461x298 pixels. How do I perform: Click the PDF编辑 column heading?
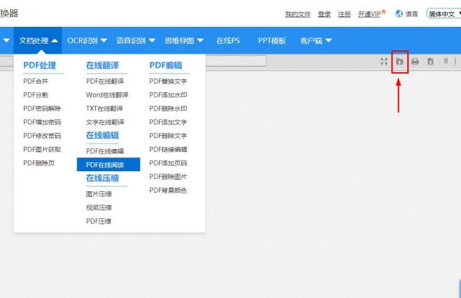(166, 65)
